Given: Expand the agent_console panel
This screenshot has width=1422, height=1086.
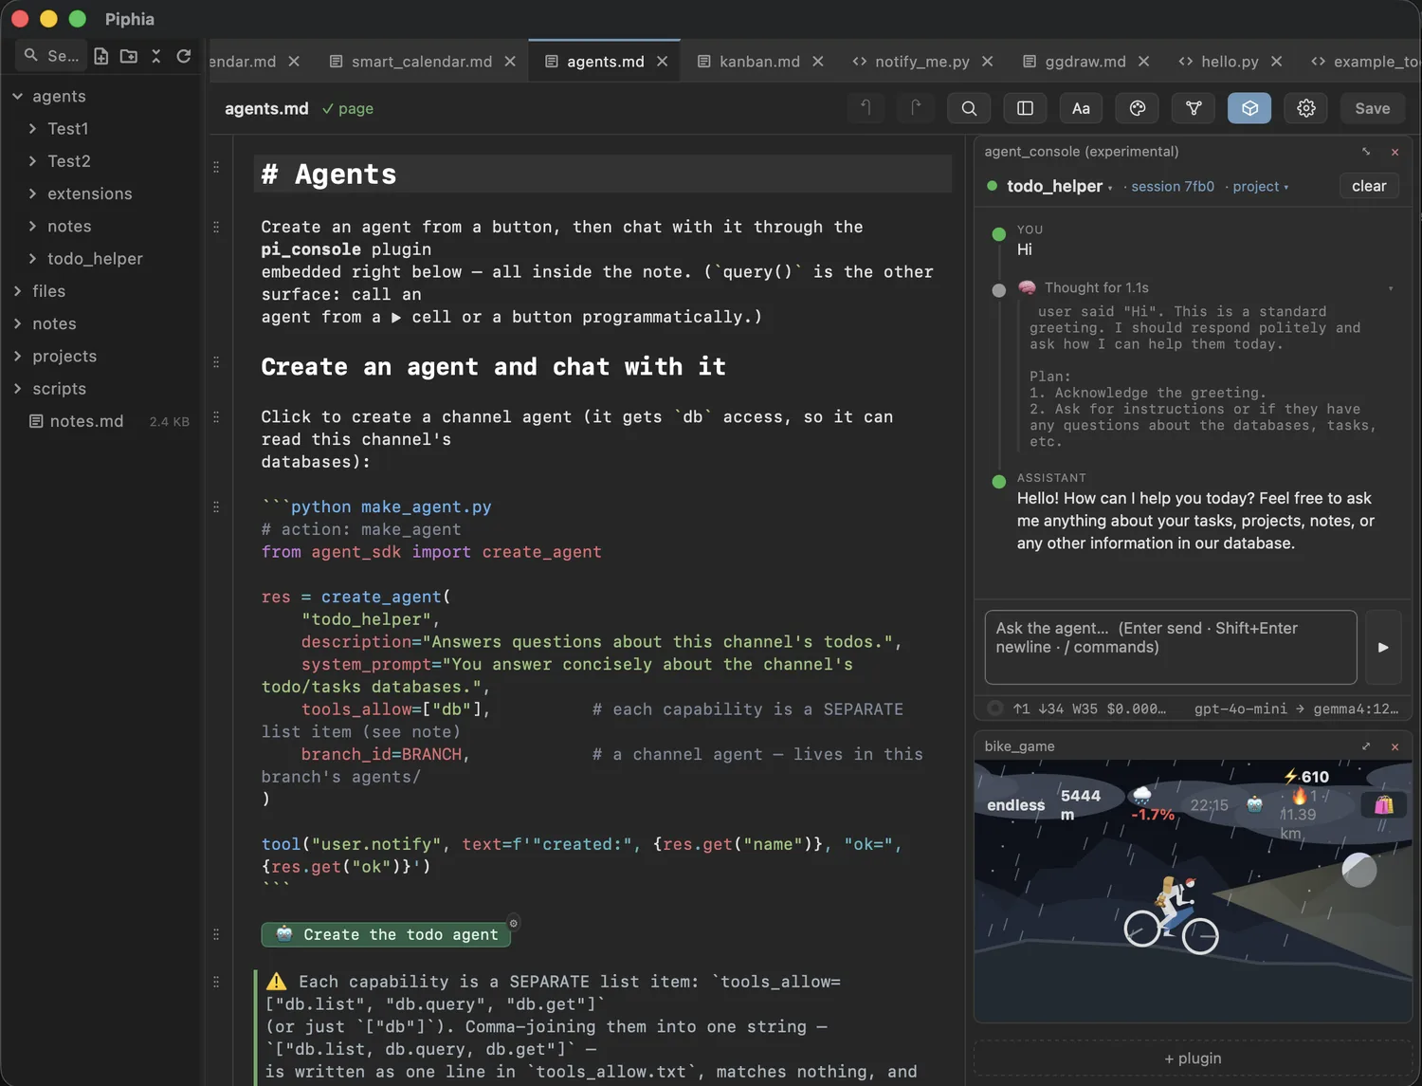Looking at the screenshot, I should point(1366,152).
